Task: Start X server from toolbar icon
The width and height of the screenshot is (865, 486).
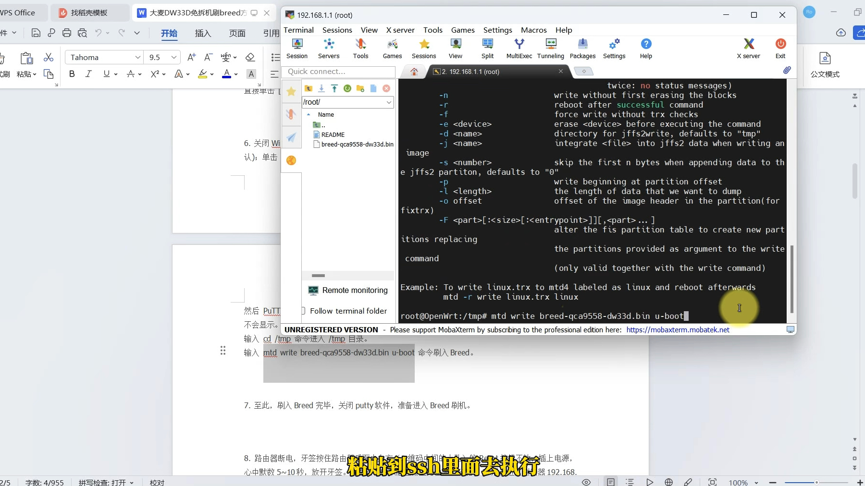Action: (x=749, y=49)
